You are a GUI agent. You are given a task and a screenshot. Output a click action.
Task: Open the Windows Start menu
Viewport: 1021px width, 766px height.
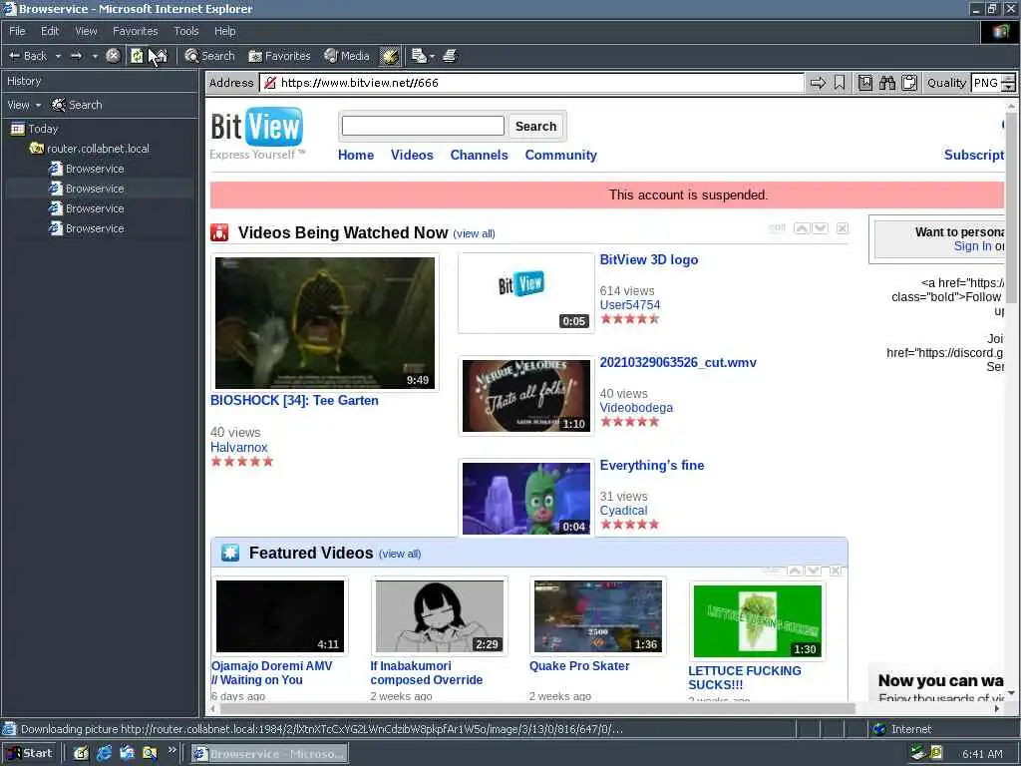pos(30,754)
